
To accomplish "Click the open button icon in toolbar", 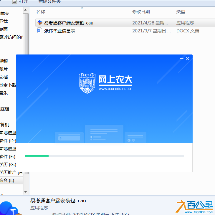I will pos(15,1).
